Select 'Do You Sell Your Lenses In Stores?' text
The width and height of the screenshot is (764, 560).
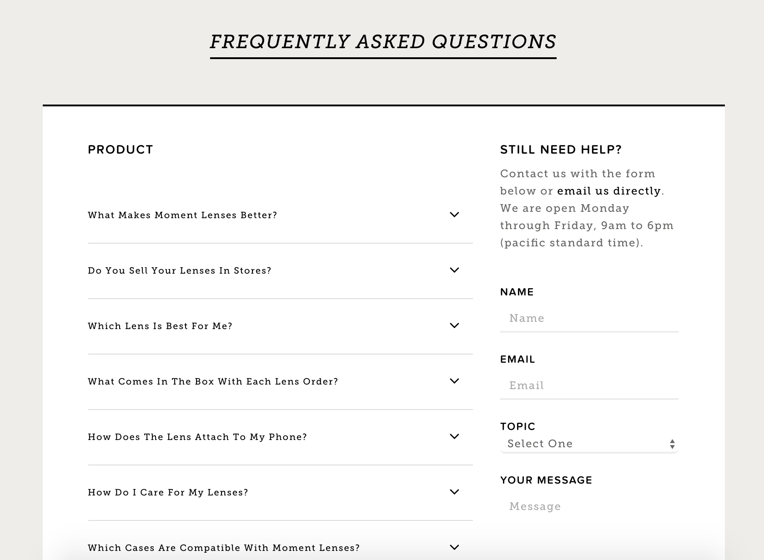pos(180,270)
